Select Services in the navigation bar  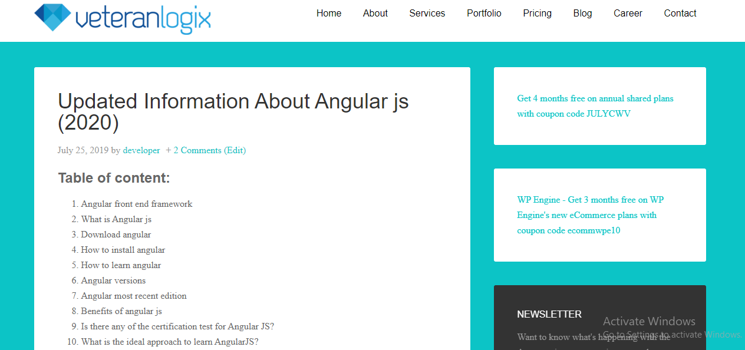(427, 13)
